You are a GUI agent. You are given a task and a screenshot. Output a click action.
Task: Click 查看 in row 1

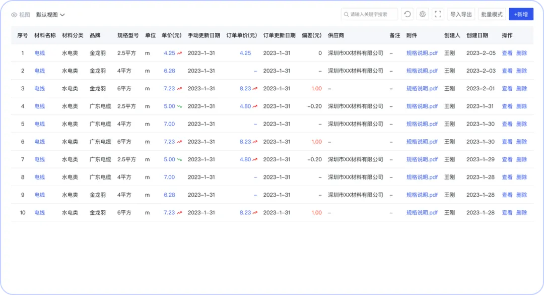coord(507,53)
